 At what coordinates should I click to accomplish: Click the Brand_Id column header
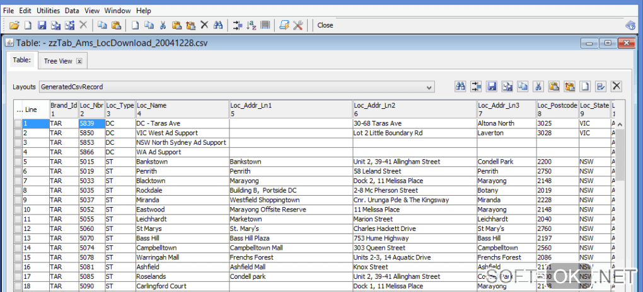(x=64, y=109)
